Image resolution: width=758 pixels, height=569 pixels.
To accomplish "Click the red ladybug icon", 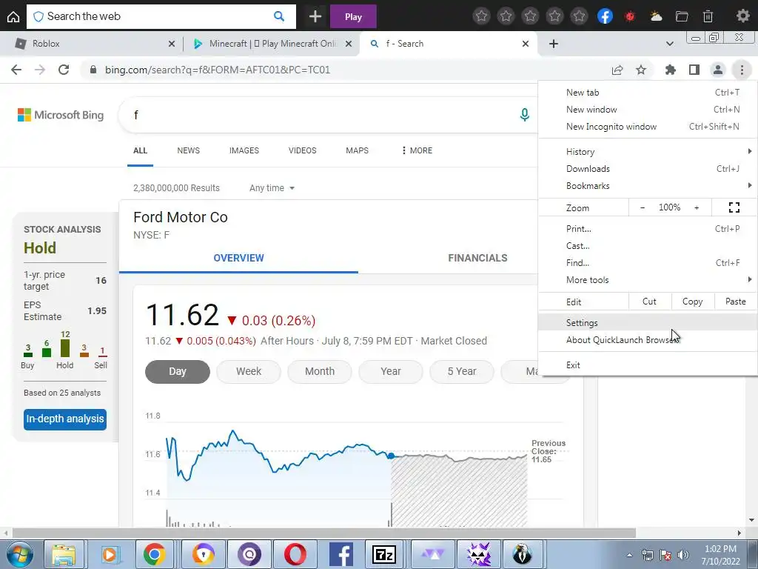I will pos(630,16).
